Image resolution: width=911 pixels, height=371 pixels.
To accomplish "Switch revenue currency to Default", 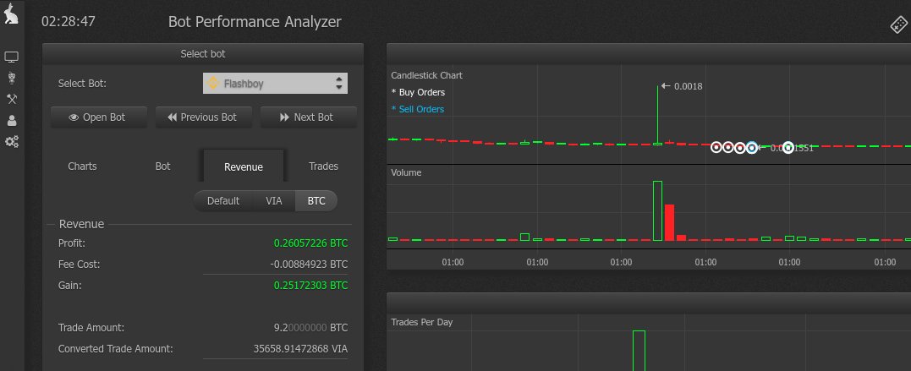I will [223, 201].
